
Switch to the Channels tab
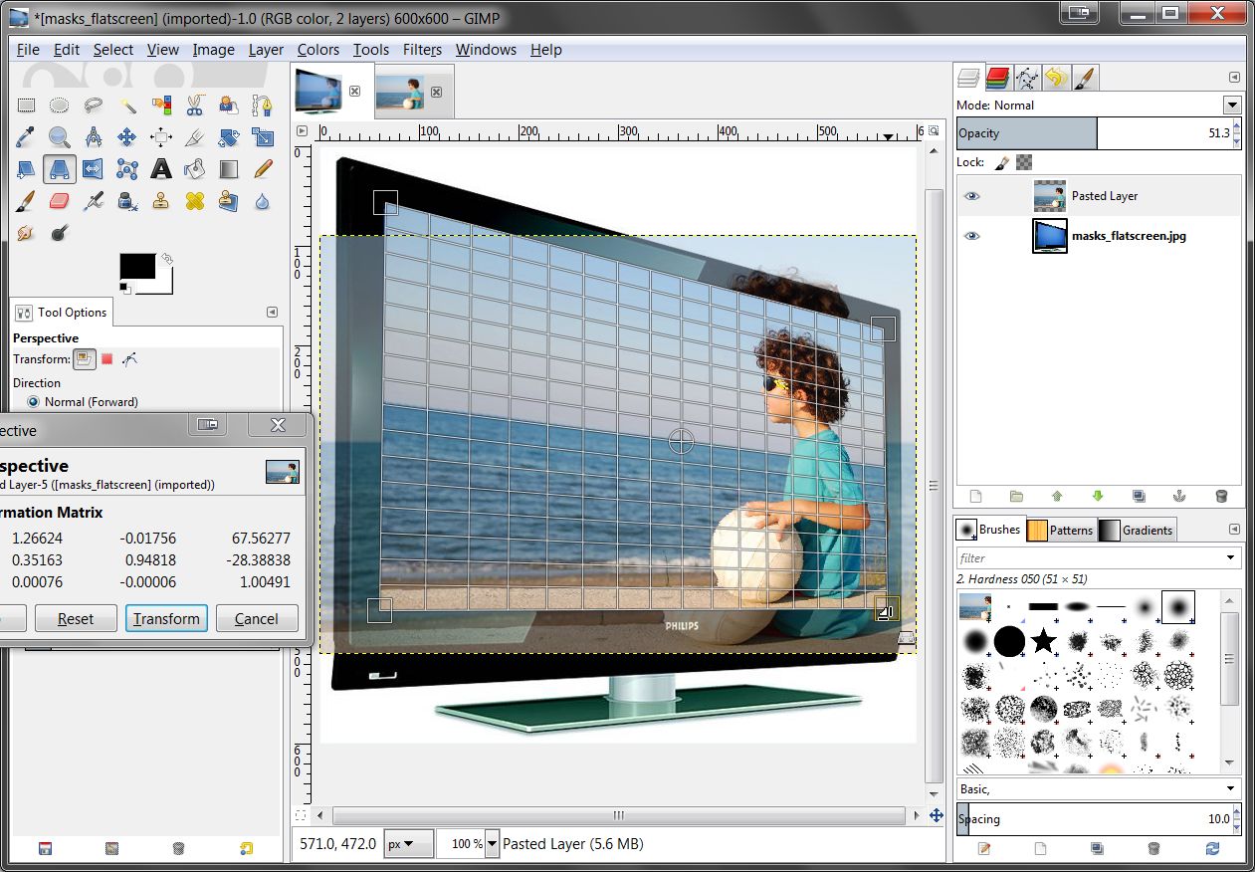click(x=998, y=78)
